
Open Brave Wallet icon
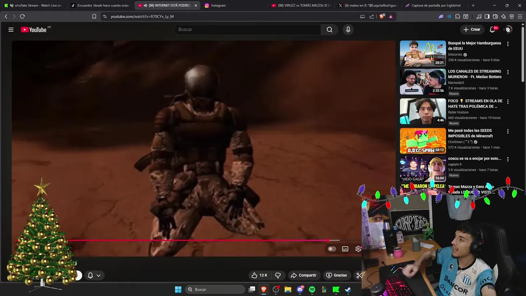coord(495,16)
